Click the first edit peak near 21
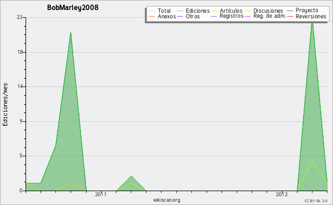This screenshot has height=205, width=333. 70,33
